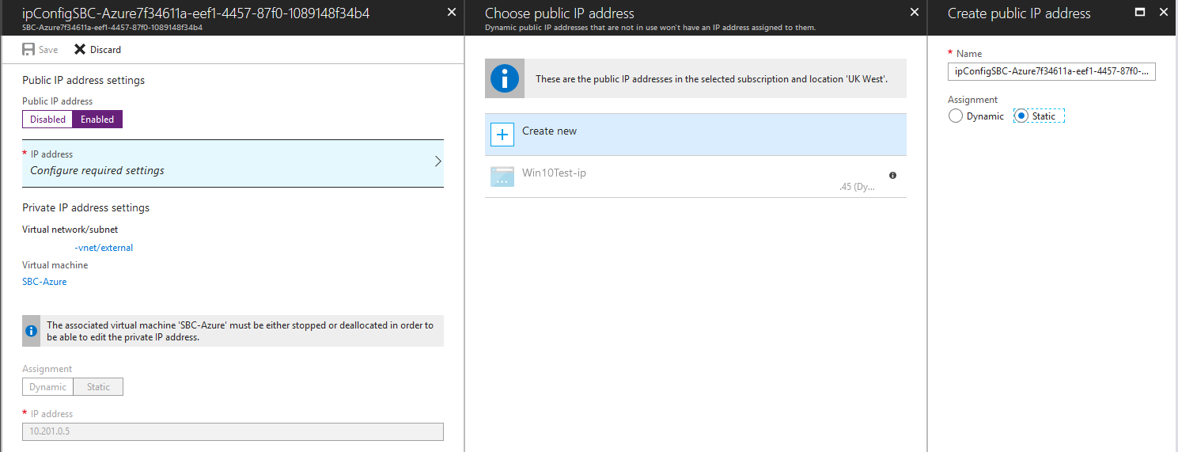Choose the Win10Test-ip address entry

coord(695,177)
